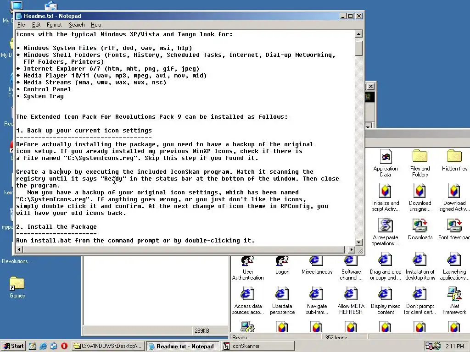Open the Search menu in Notepad
The width and height of the screenshot is (470, 352).
tap(77, 25)
